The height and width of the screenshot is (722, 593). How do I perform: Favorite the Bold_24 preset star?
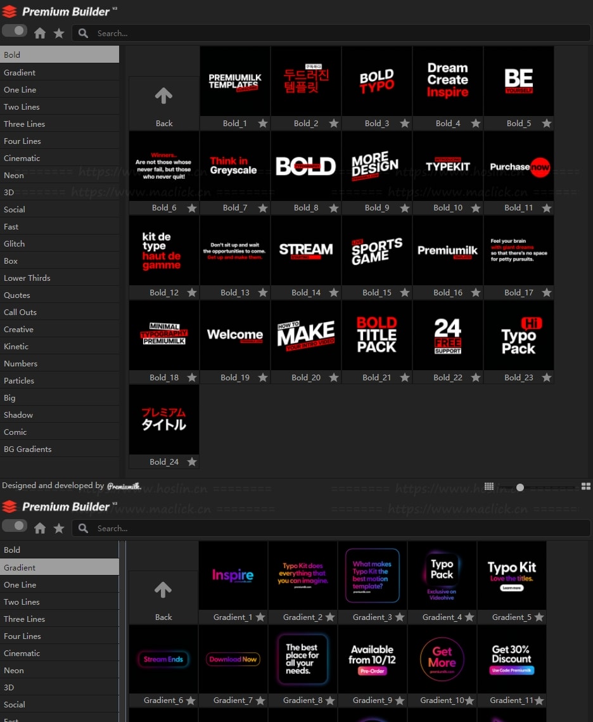[192, 462]
